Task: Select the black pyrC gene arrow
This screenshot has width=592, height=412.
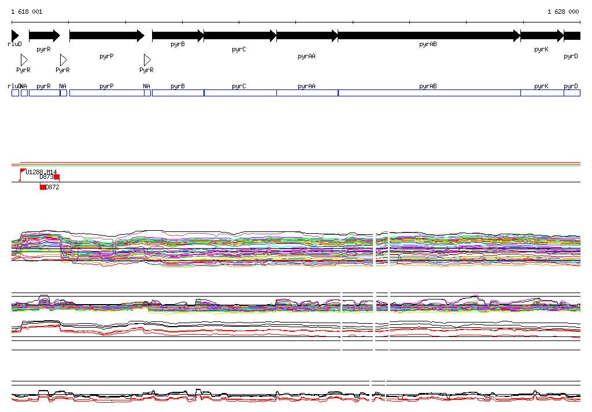Action: pos(240,36)
